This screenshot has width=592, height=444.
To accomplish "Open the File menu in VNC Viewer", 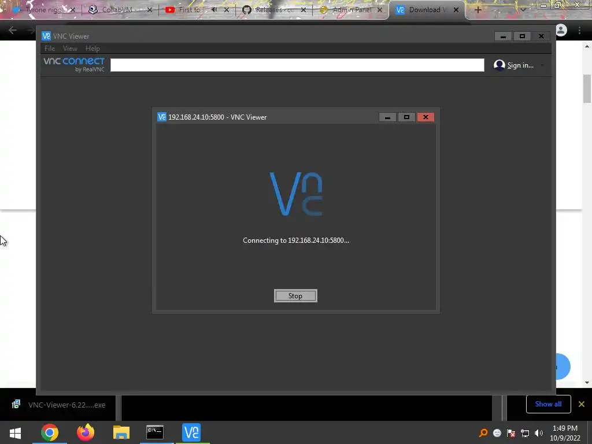I will pos(50,49).
